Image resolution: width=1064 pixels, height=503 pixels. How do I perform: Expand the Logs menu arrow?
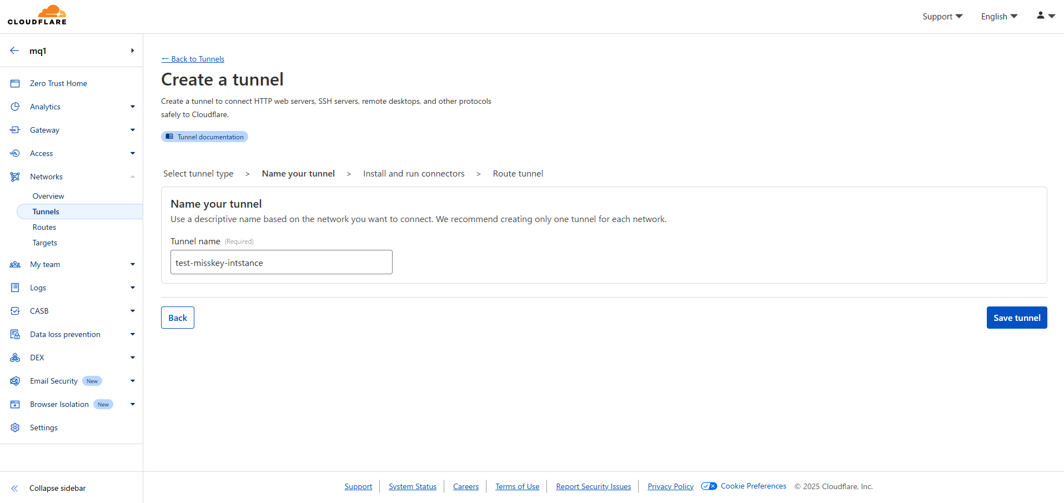click(133, 288)
